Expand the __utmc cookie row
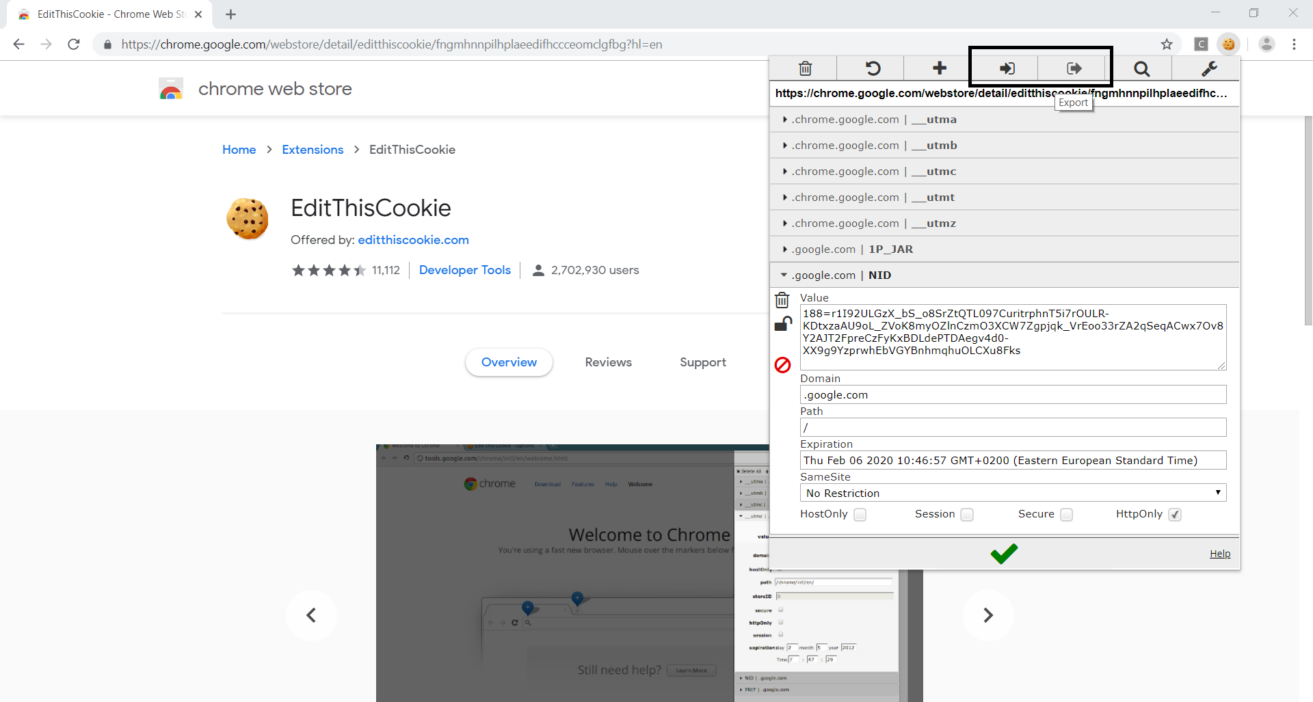This screenshot has width=1313, height=702. coord(1005,172)
